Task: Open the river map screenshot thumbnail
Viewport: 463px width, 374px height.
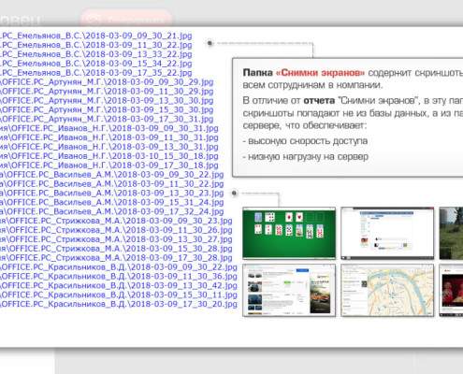Action: point(387,291)
